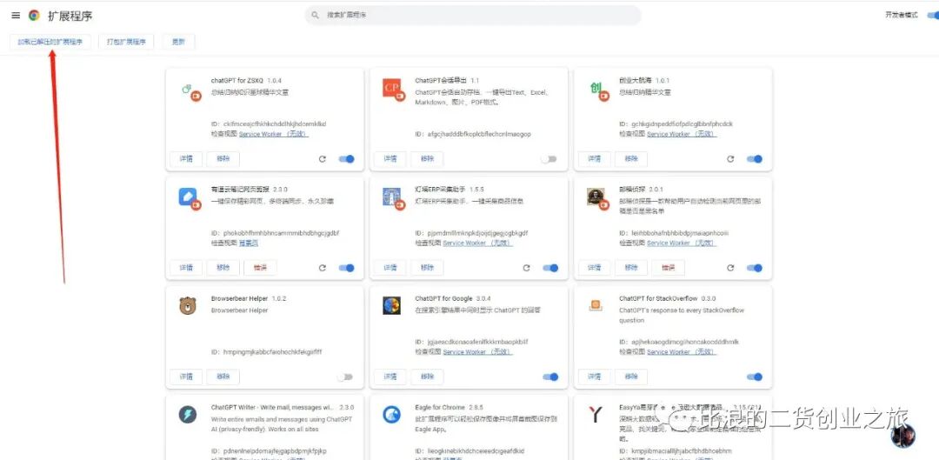The width and height of the screenshot is (939, 460).
Task: Disable the 创业大航海 extension
Action: 755,159
